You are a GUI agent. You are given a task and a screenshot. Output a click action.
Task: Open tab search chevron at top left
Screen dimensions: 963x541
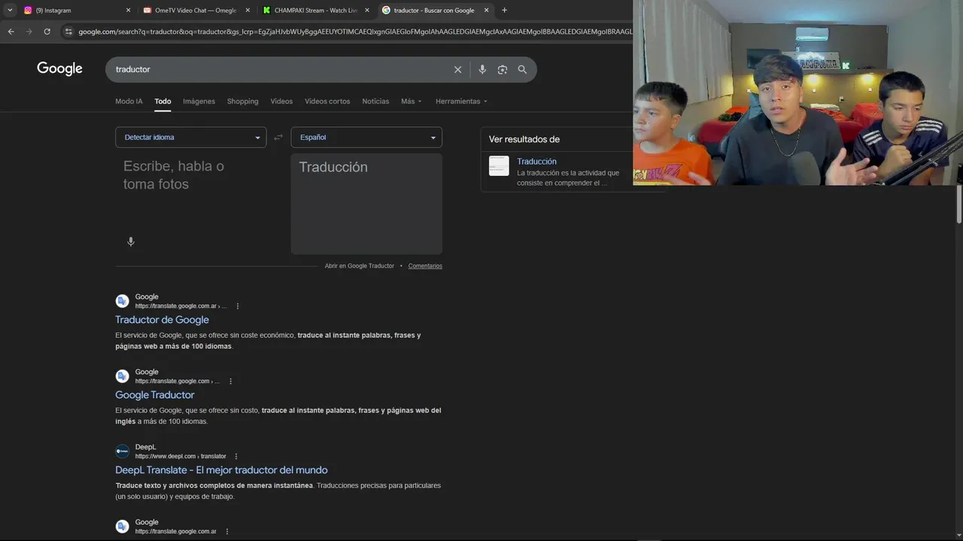[x=10, y=11]
